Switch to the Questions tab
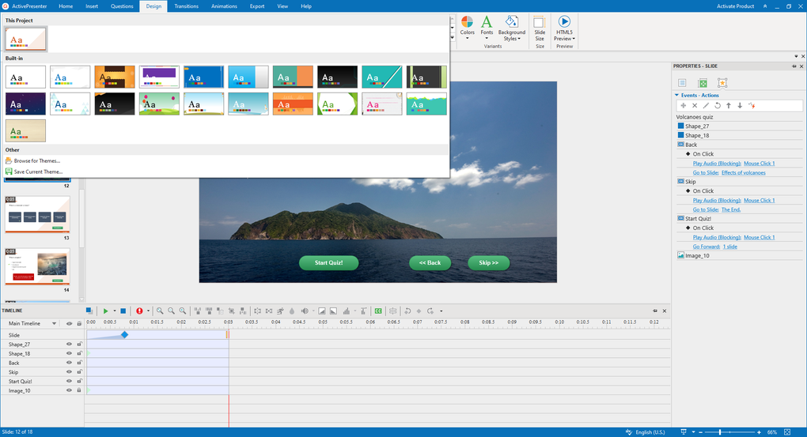Image resolution: width=807 pixels, height=437 pixels. click(x=122, y=6)
